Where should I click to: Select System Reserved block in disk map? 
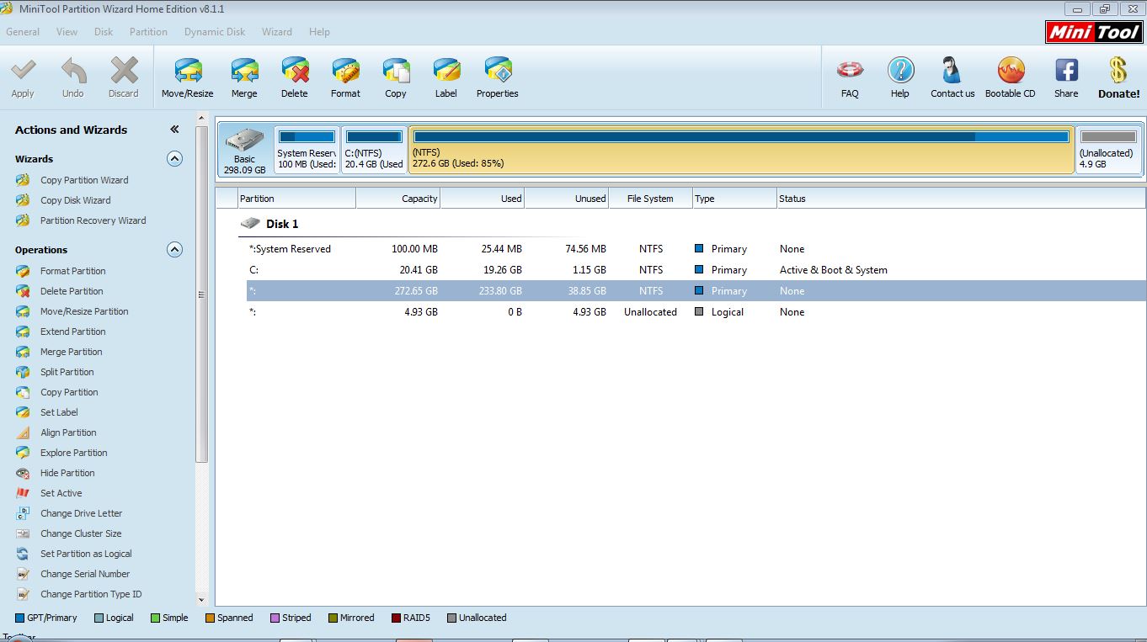(x=307, y=151)
